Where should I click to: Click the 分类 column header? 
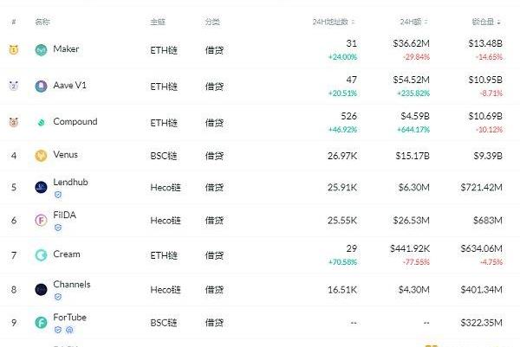(212, 22)
